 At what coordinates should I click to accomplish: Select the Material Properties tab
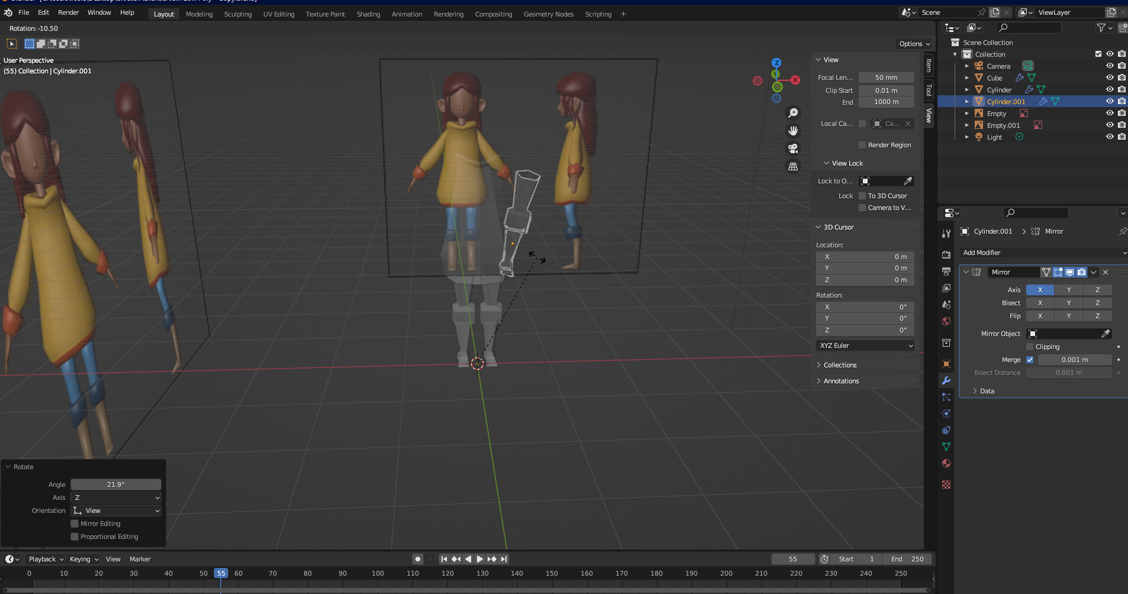[x=946, y=463]
